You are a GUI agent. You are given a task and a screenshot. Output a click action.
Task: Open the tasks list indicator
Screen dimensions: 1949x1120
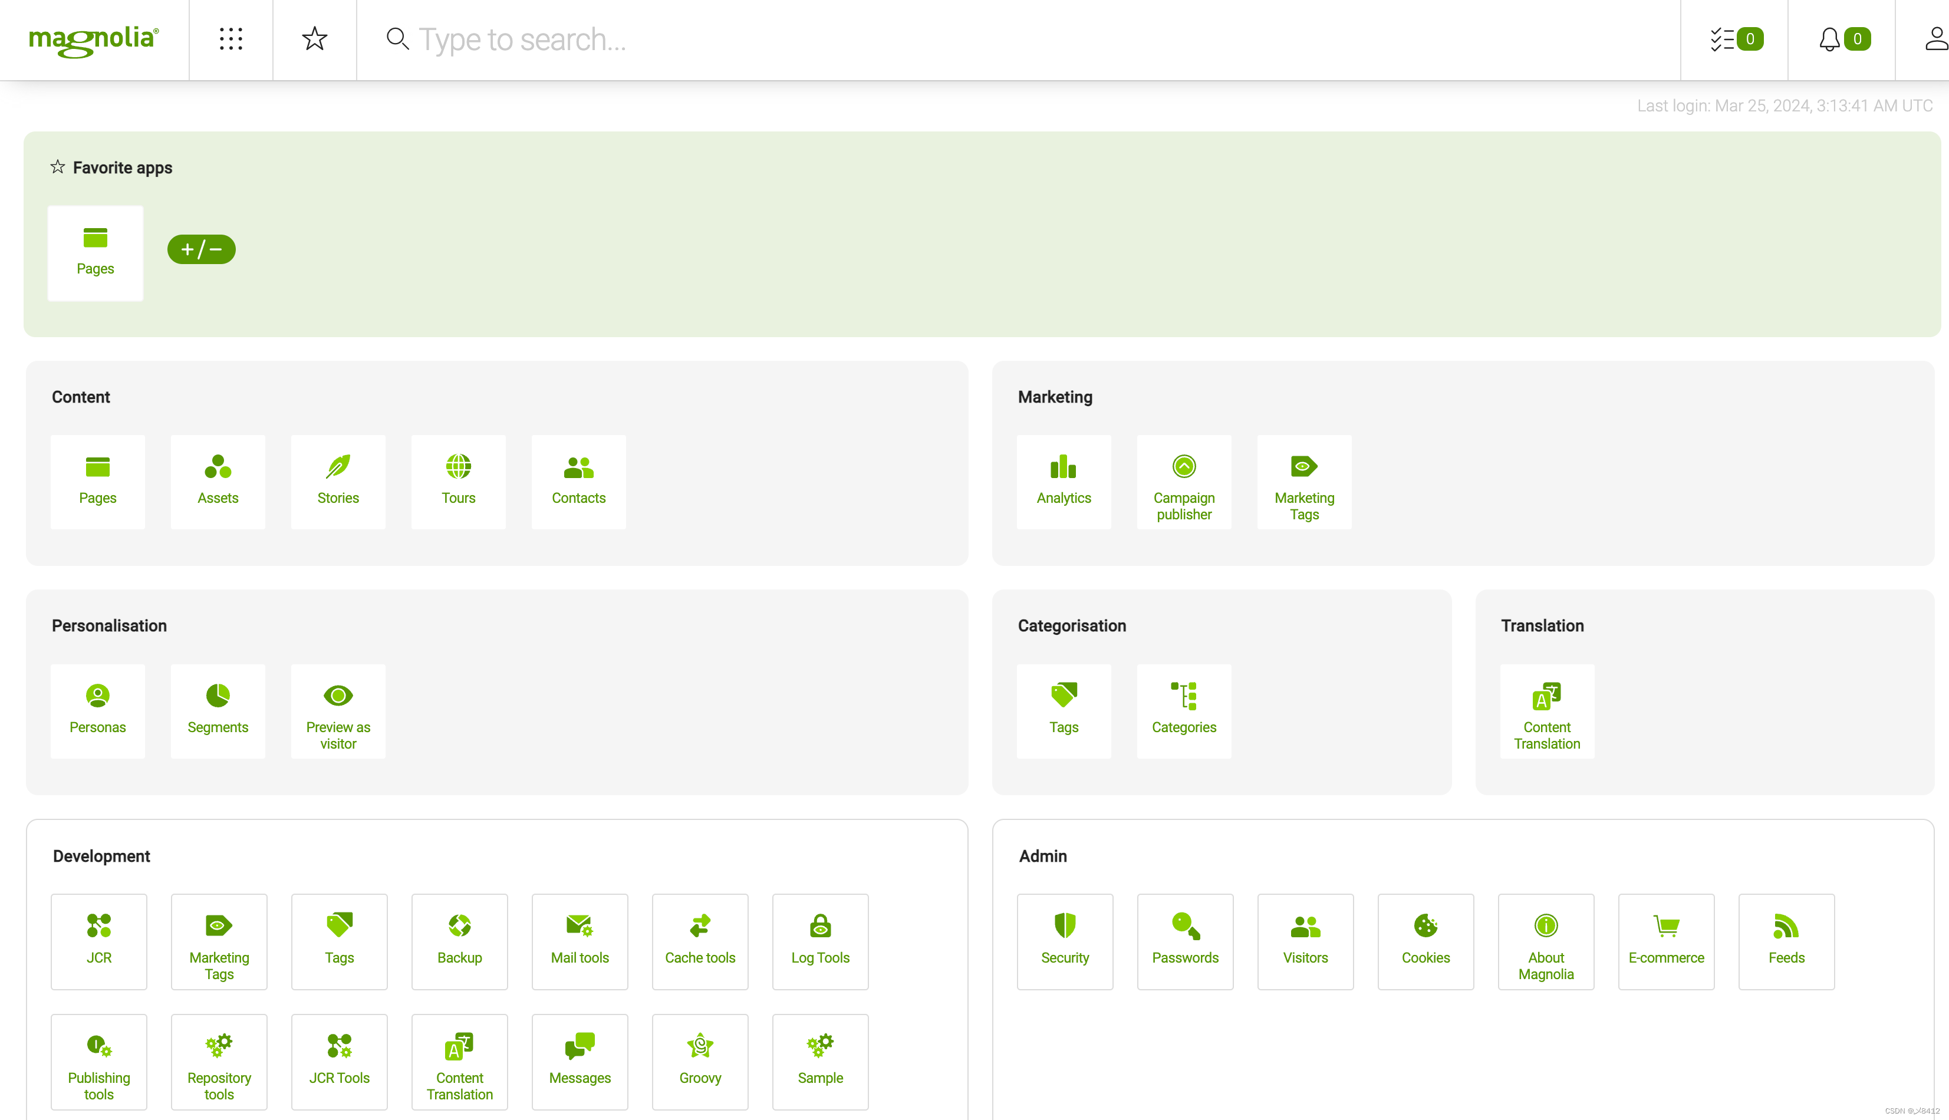coord(1735,39)
